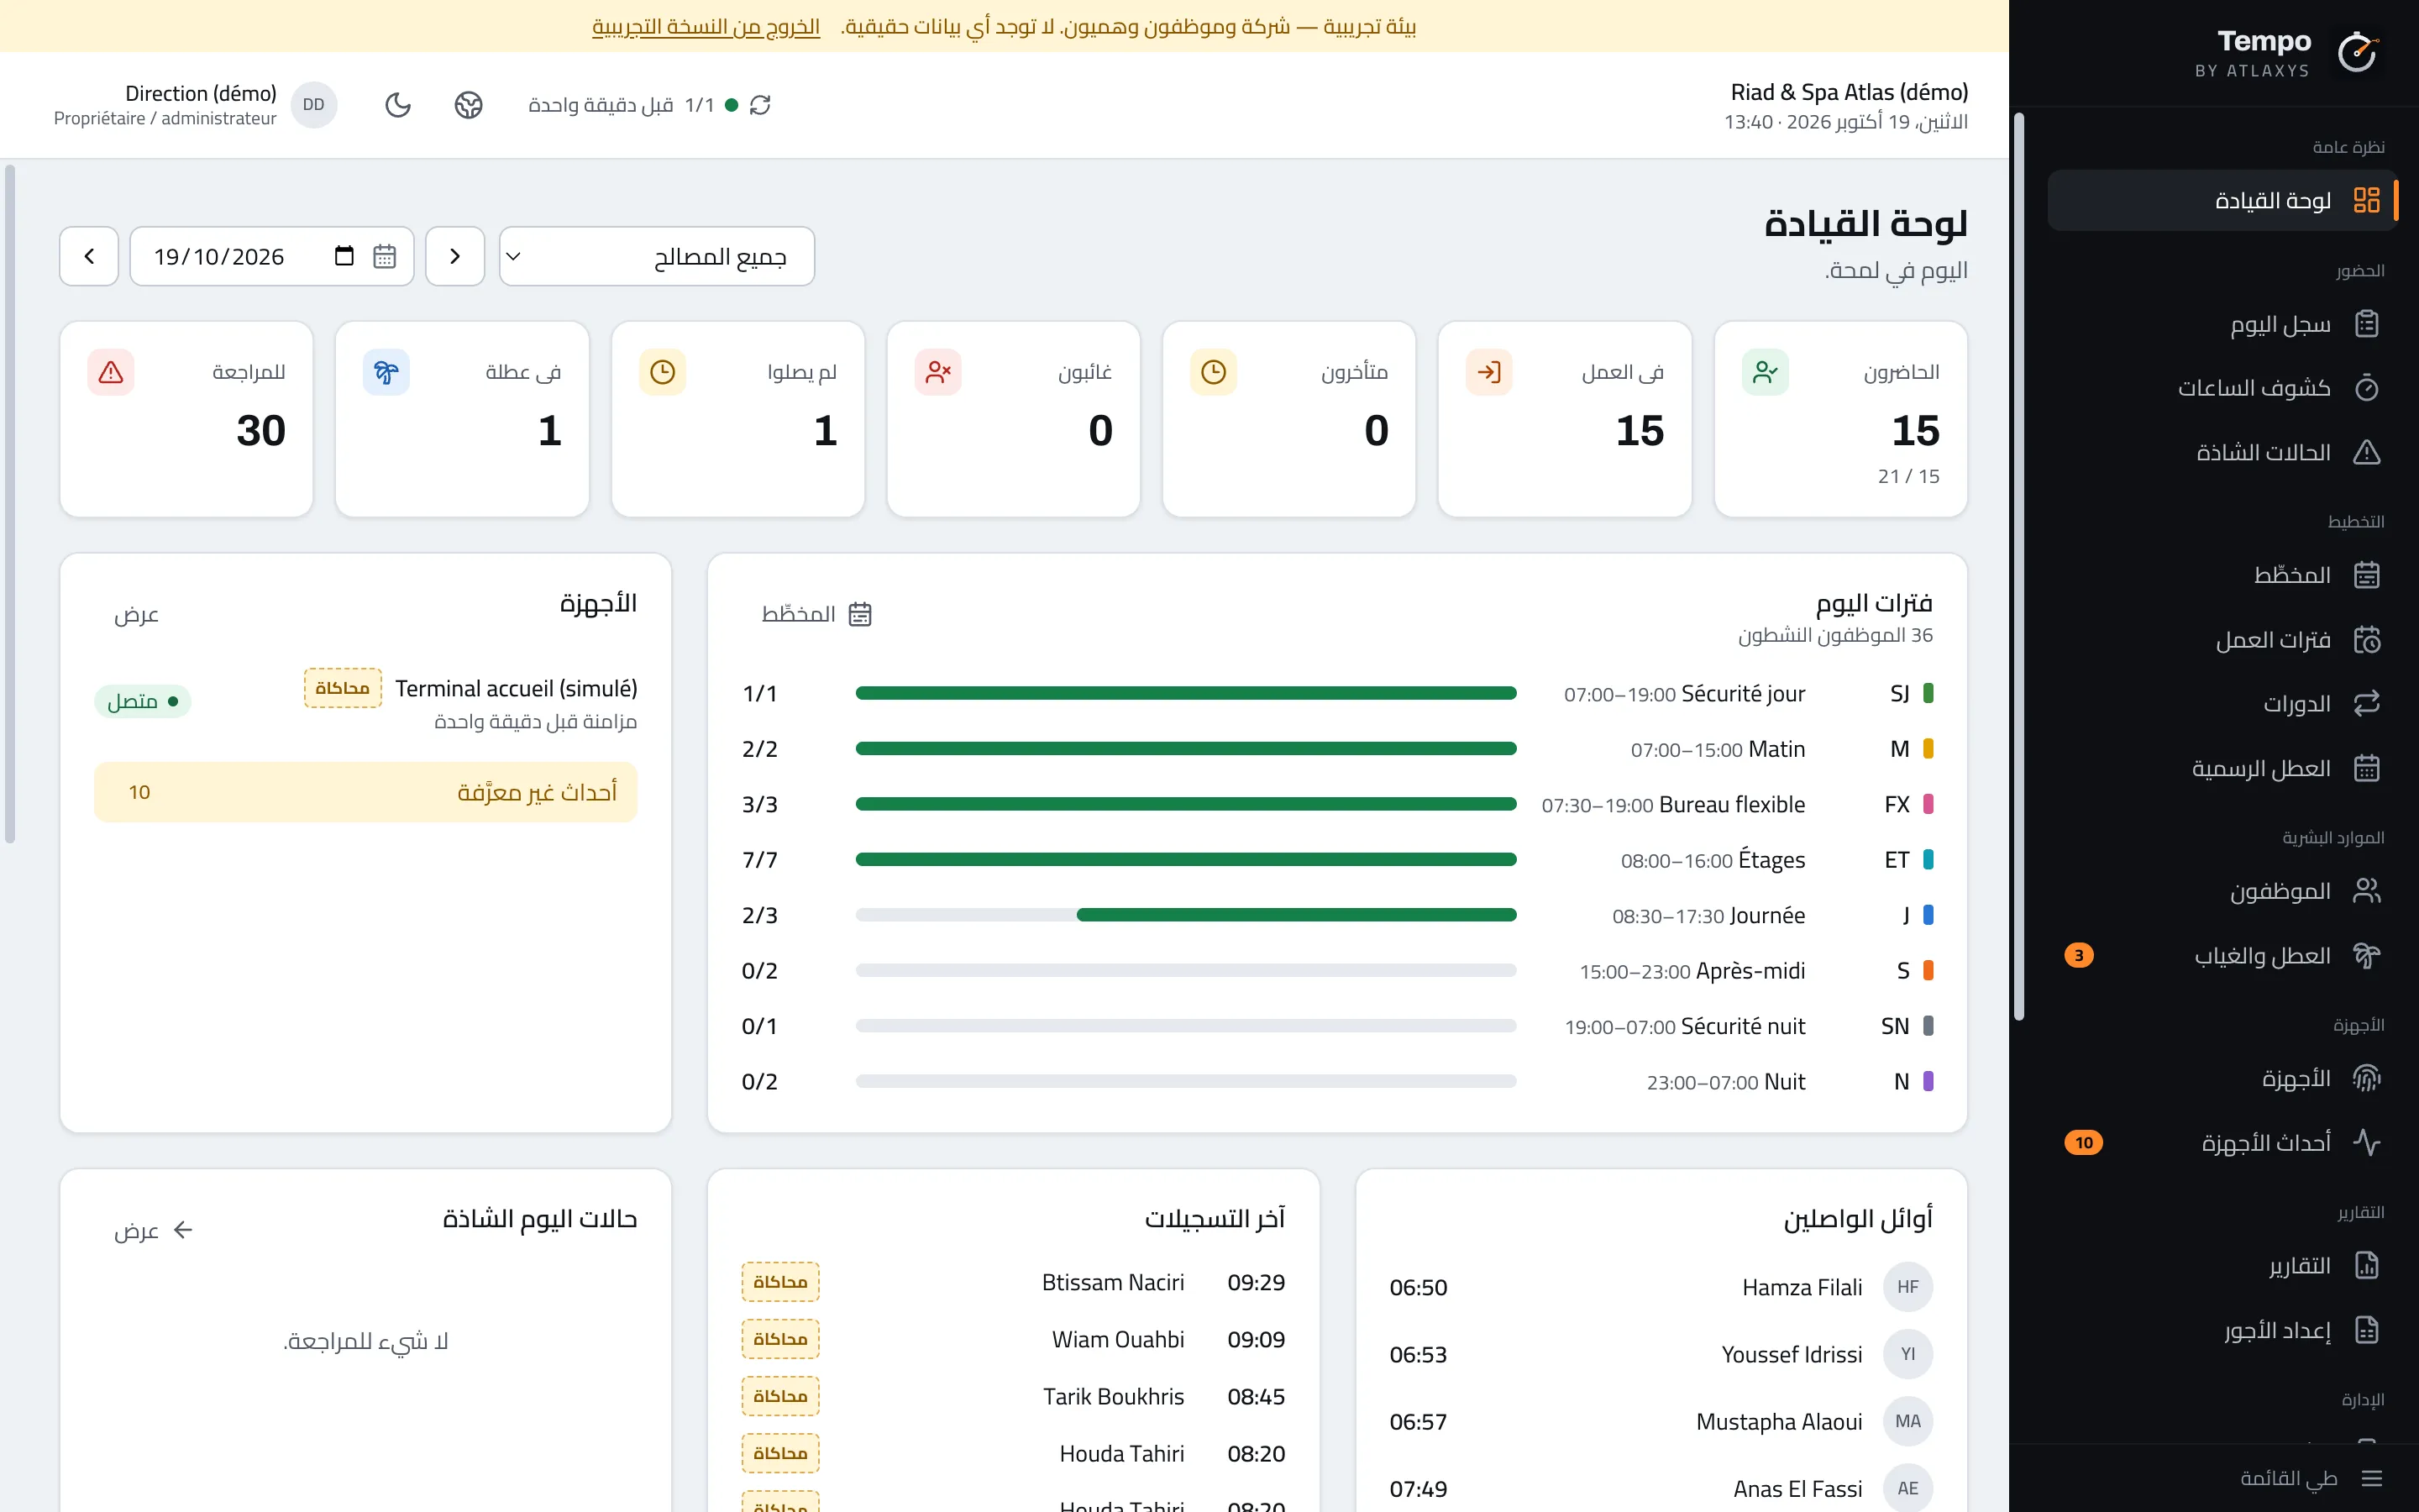Click the Hamza Filali row
2419x1512 pixels.
1661,1288
